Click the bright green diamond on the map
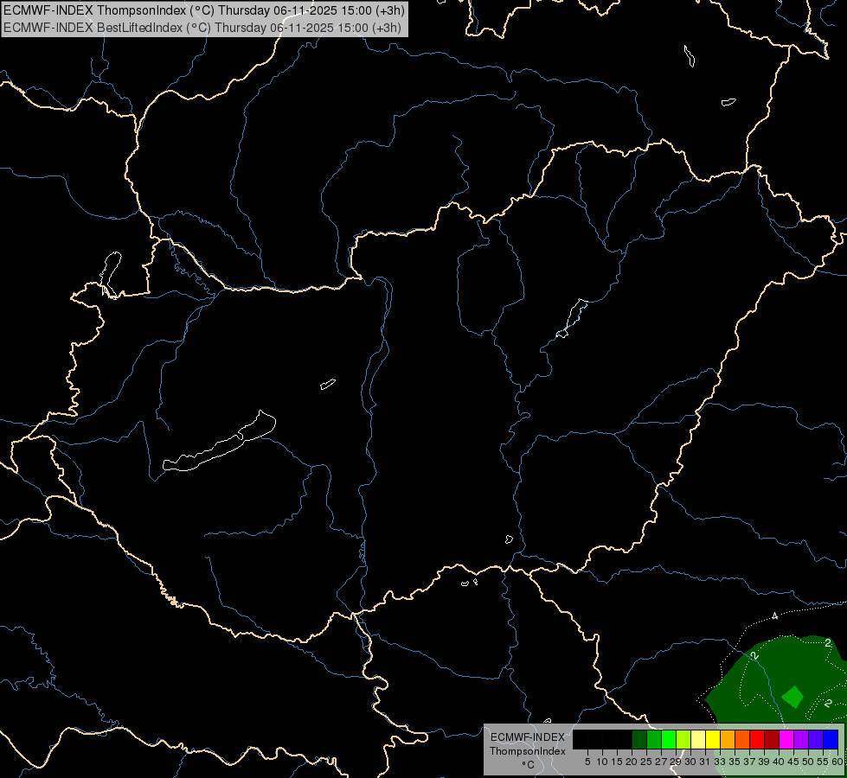 pyautogui.click(x=792, y=697)
